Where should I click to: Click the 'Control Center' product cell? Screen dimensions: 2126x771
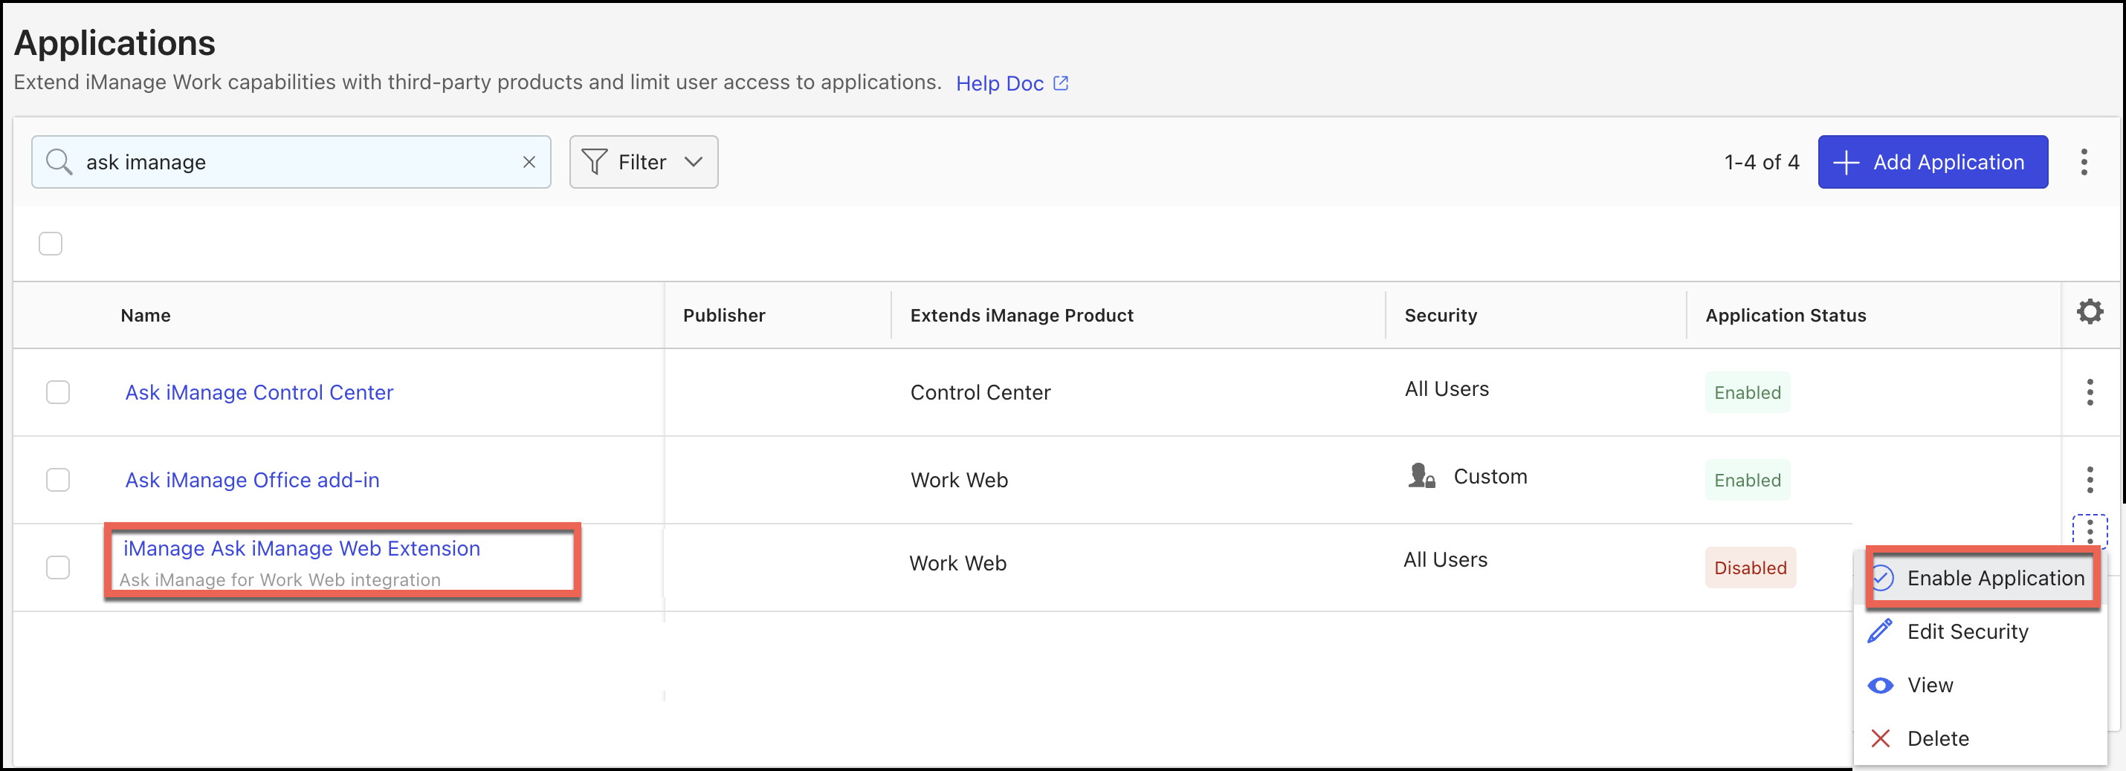(x=980, y=392)
